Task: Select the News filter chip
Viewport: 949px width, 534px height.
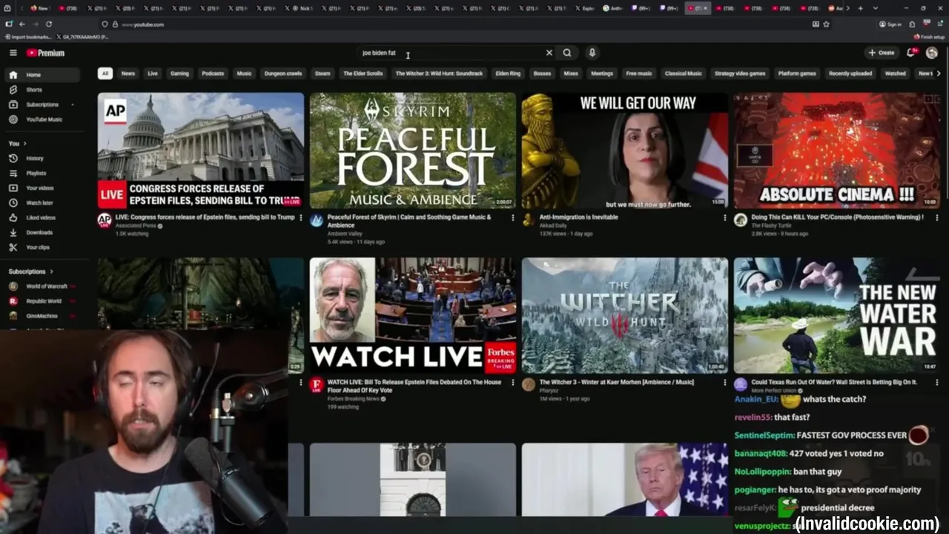Action: tap(128, 73)
